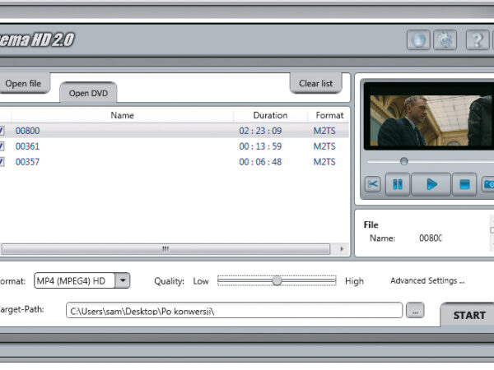Viewport: 494px width, 370px height.
Task: Open the MP4 (MPEG4) HD format dropdown
Action: (x=122, y=280)
